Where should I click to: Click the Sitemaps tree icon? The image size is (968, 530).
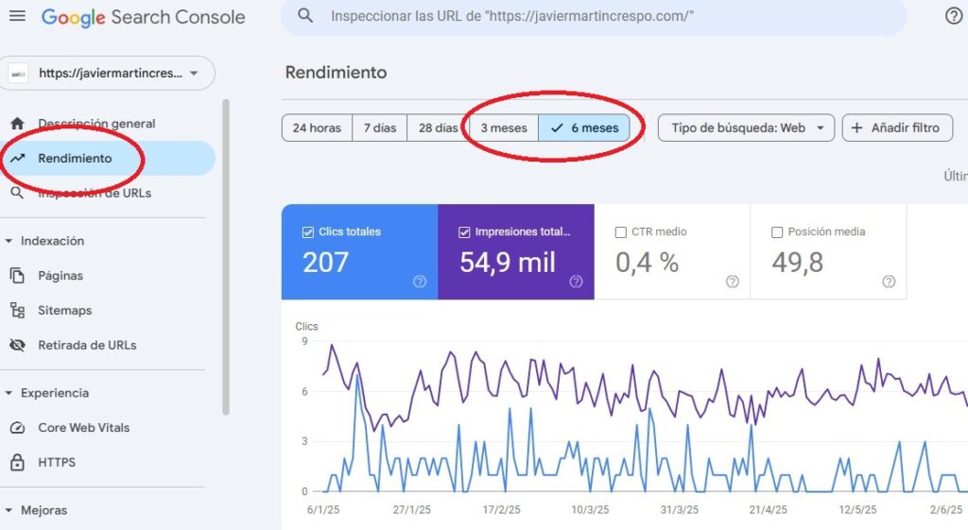(17, 311)
